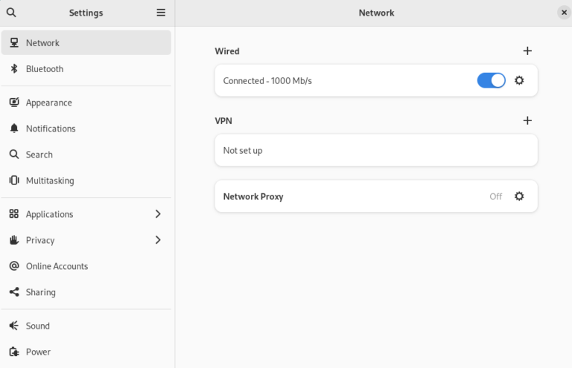
Task: Click the VPN "Not set up" row
Action: pos(375,150)
